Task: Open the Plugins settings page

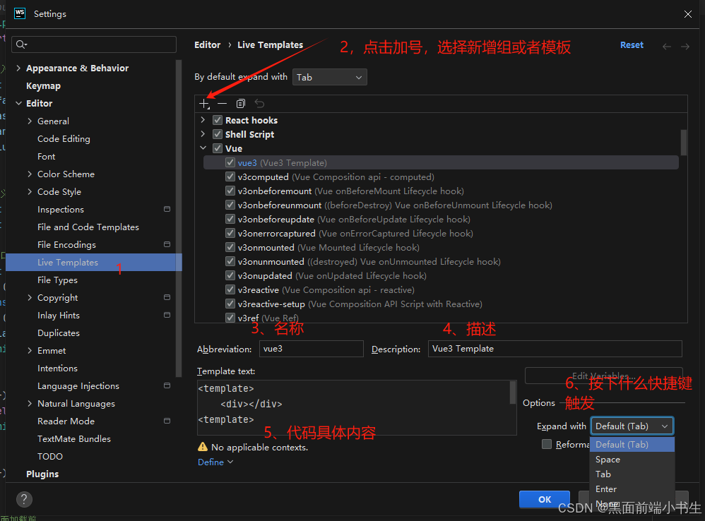Action: pyautogui.click(x=42, y=474)
